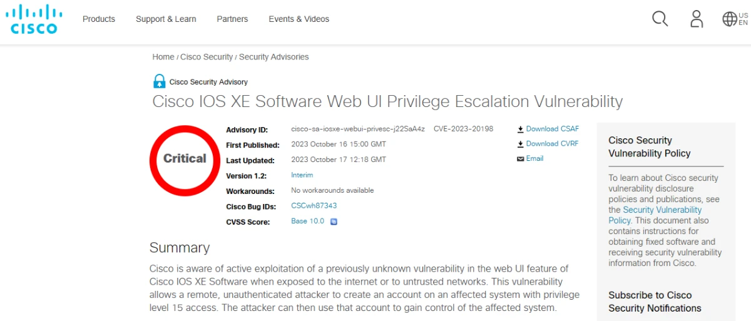Click the envelope icon beside Email

tap(520, 159)
